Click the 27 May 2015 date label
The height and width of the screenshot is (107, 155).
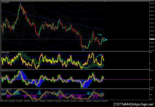coord(65,101)
